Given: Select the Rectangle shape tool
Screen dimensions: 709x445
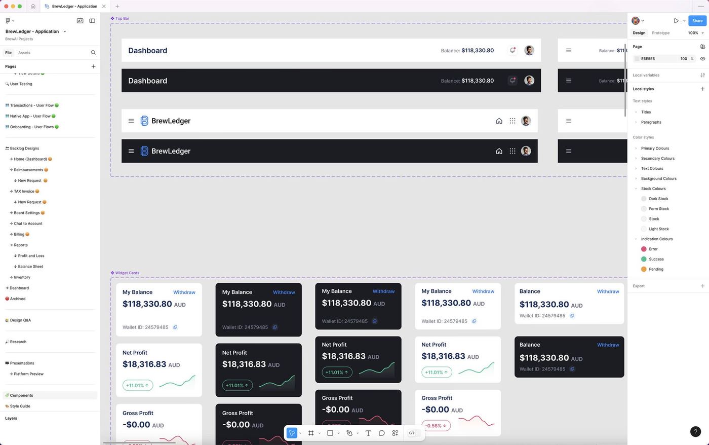Looking at the screenshot, I should [x=330, y=433].
